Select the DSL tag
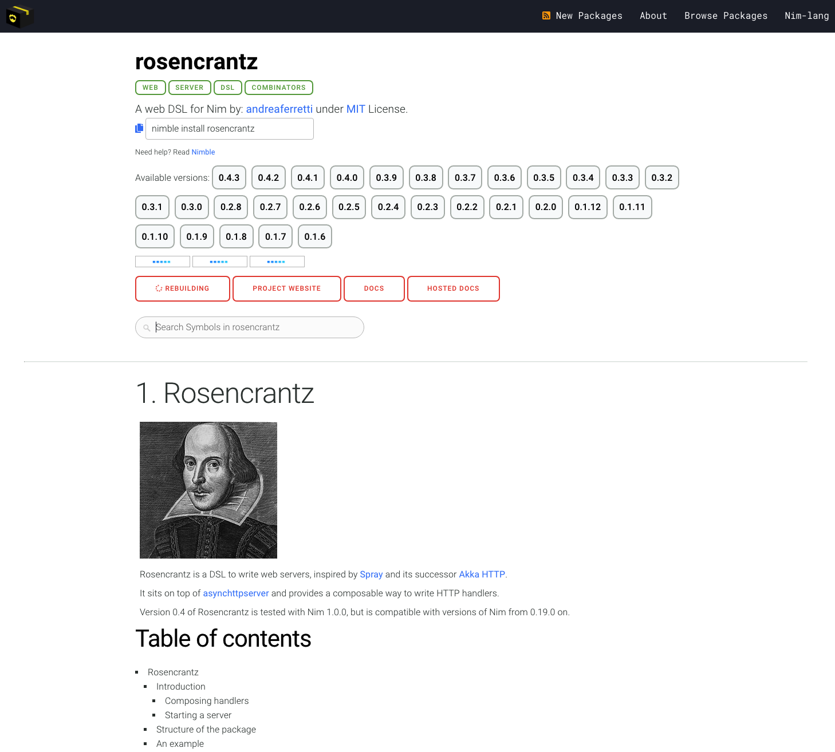The height and width of the screenshot is (752, 835). pos(228,88)
